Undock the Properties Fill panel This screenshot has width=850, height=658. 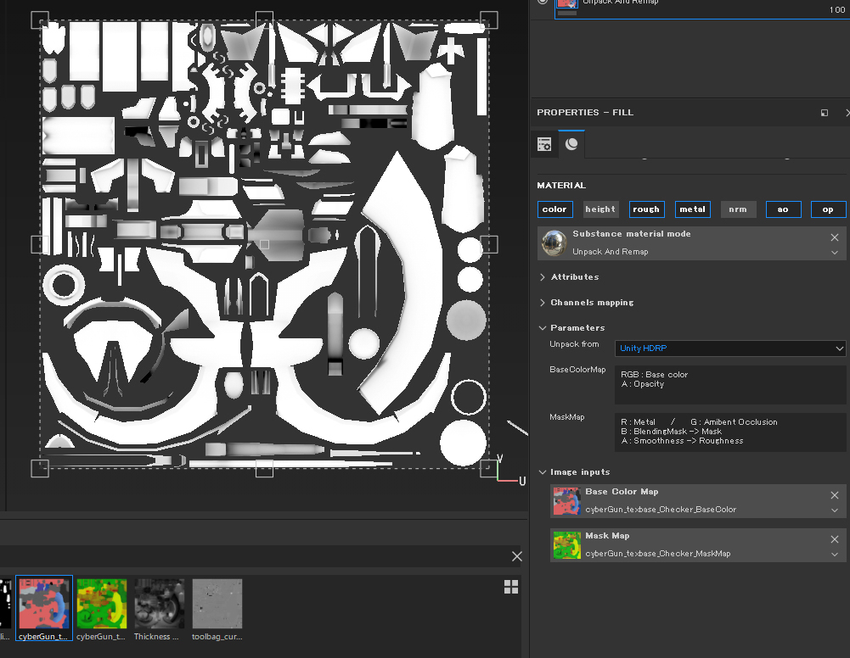(x=825, y=113)
